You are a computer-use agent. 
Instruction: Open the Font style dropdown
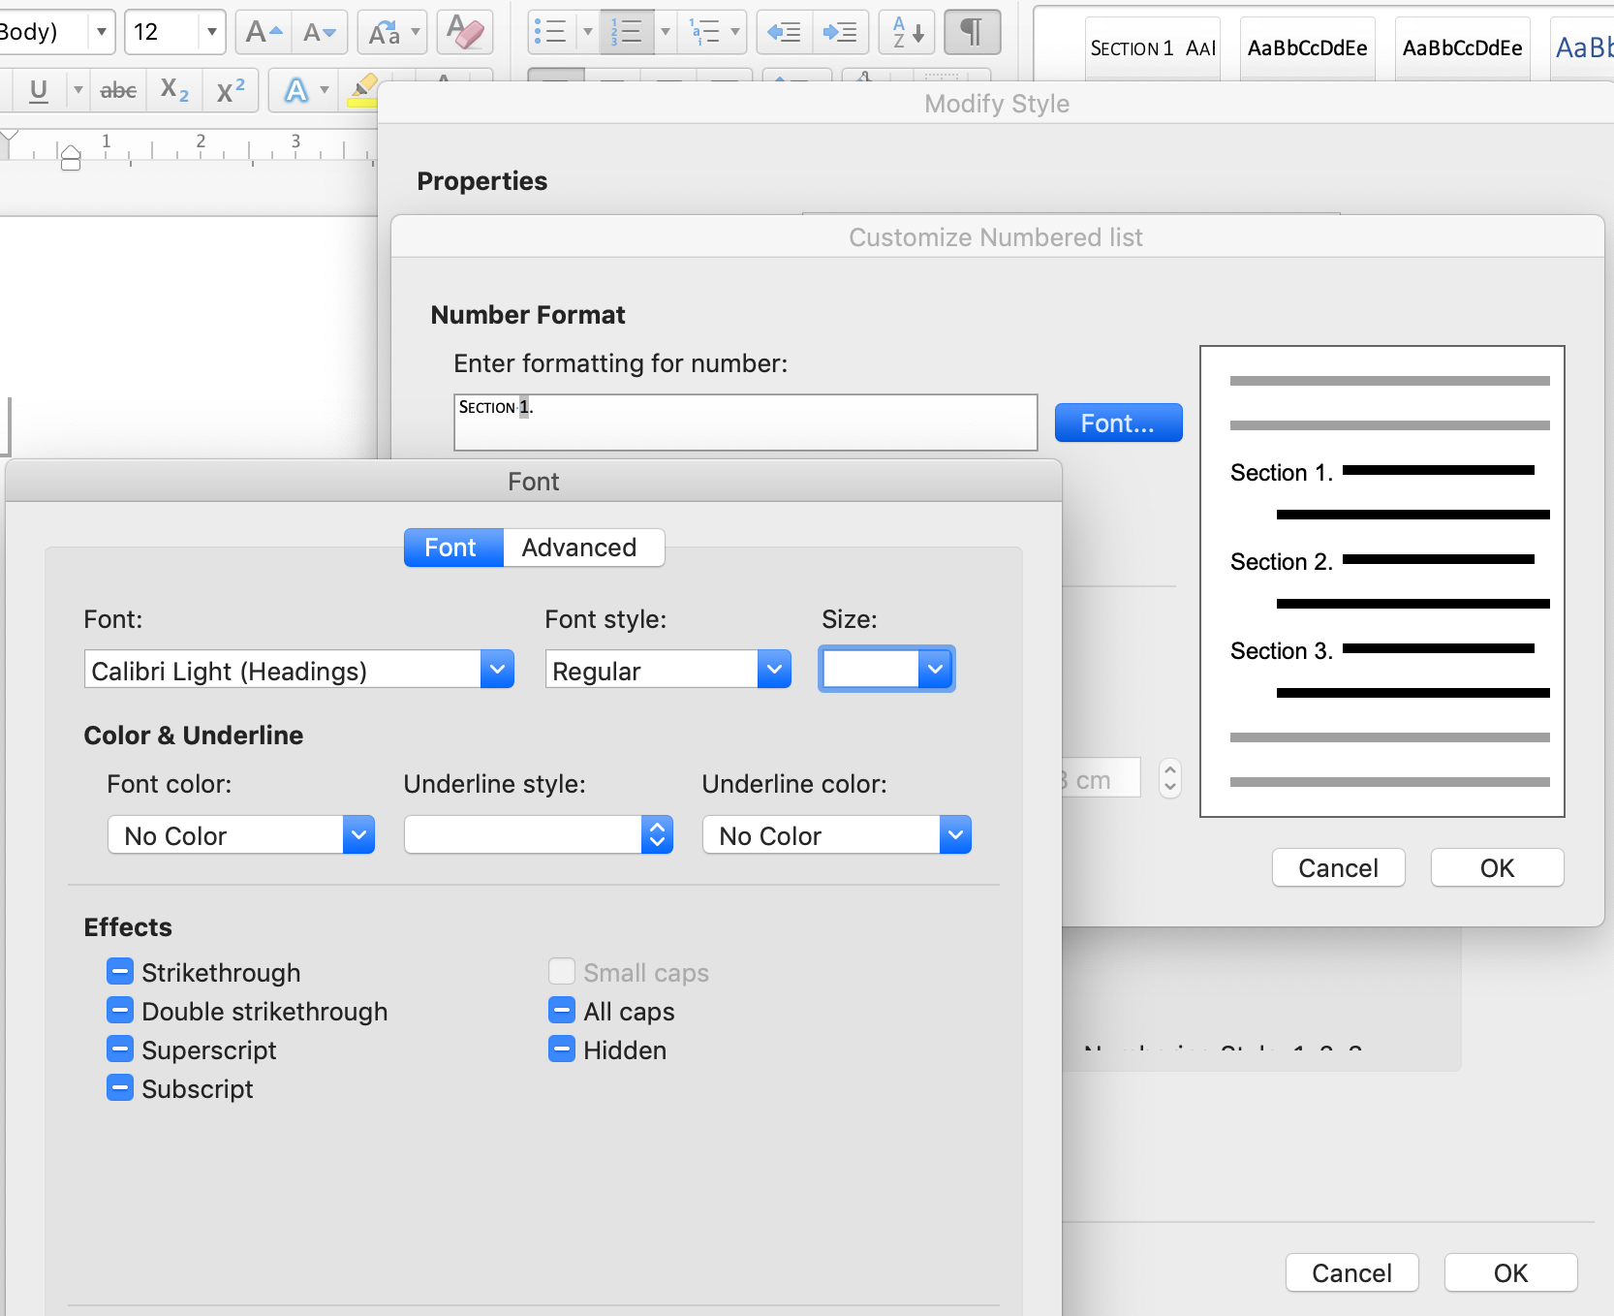774,669
